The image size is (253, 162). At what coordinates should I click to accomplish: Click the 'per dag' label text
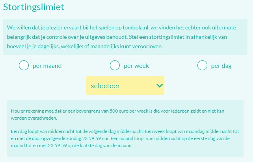(x=221, y=66)
